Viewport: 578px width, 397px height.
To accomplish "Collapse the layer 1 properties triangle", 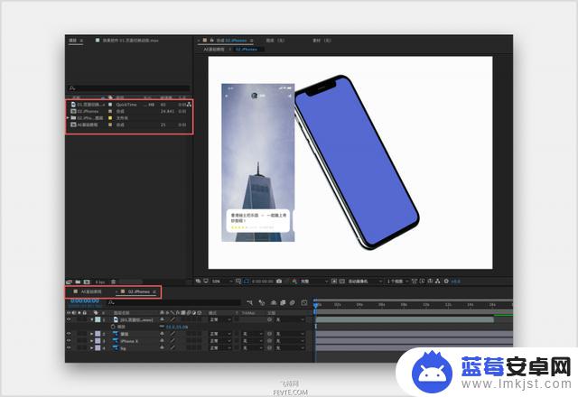I will [92, 319].
